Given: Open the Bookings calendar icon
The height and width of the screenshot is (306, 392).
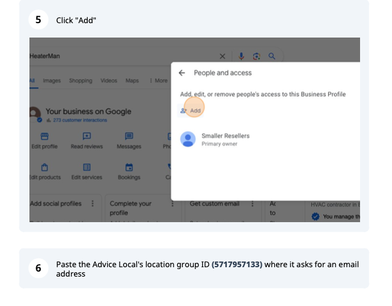Looking at the screenshot, I should [x=129, y=167].
